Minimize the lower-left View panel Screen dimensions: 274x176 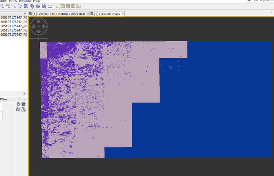click(25, 99)
